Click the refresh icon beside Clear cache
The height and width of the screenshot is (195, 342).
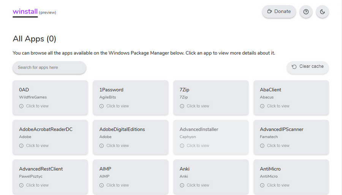[294, 67]
